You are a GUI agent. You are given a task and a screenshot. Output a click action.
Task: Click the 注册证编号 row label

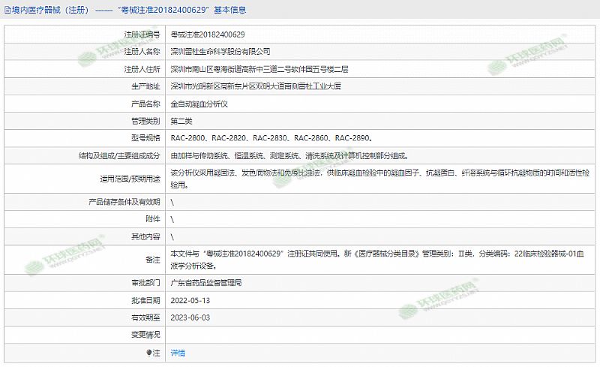tap(142, 35)
